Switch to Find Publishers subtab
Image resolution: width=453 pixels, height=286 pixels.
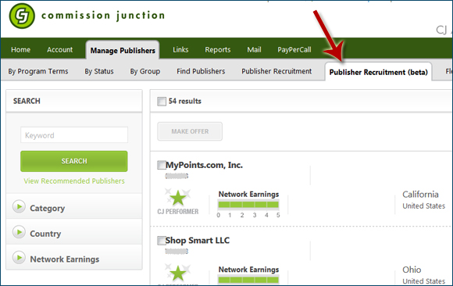point(201,71)
